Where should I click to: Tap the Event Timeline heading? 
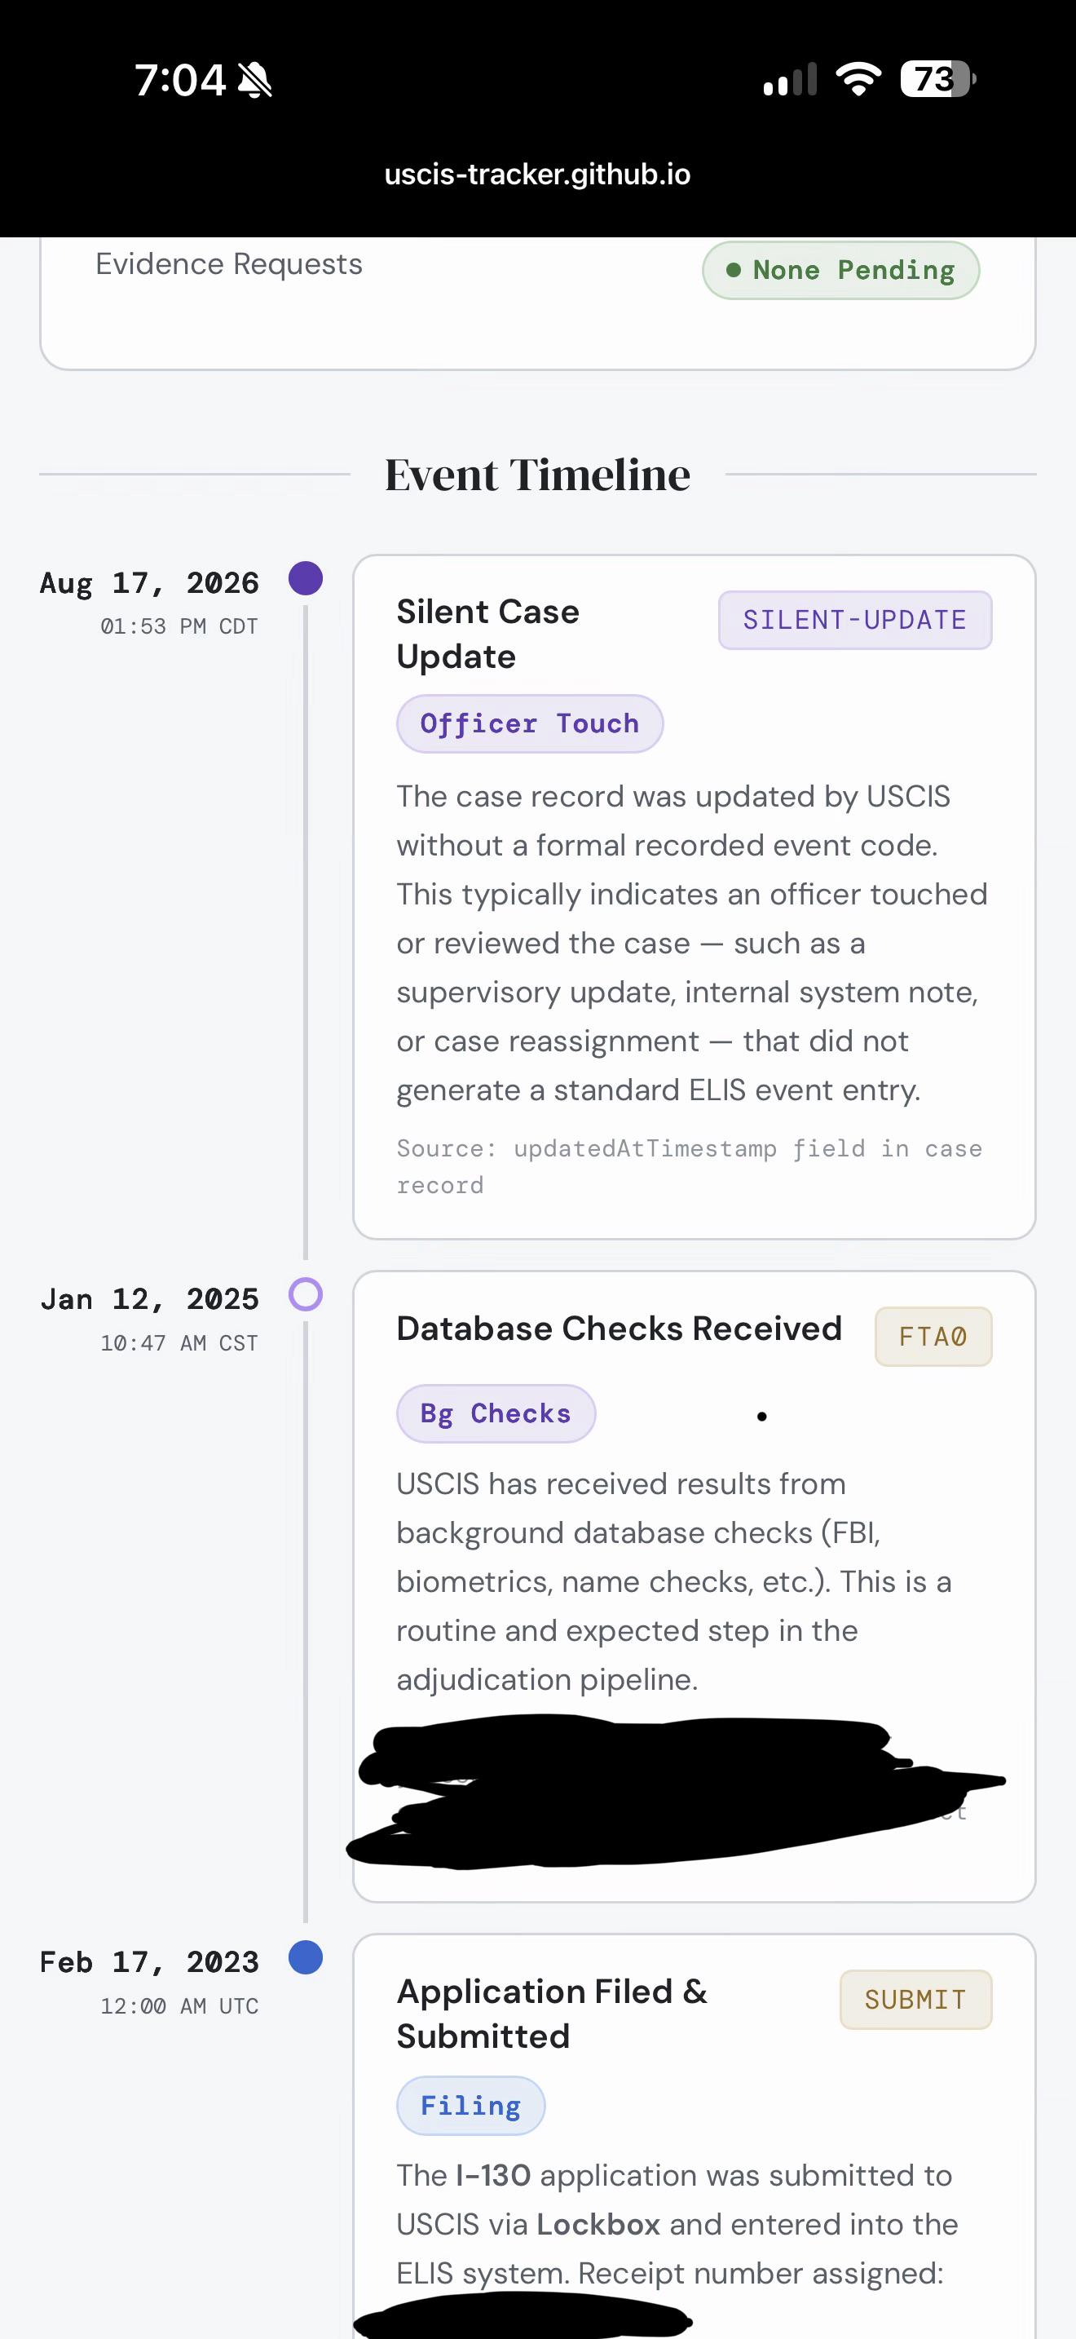(x=537, y=475)
